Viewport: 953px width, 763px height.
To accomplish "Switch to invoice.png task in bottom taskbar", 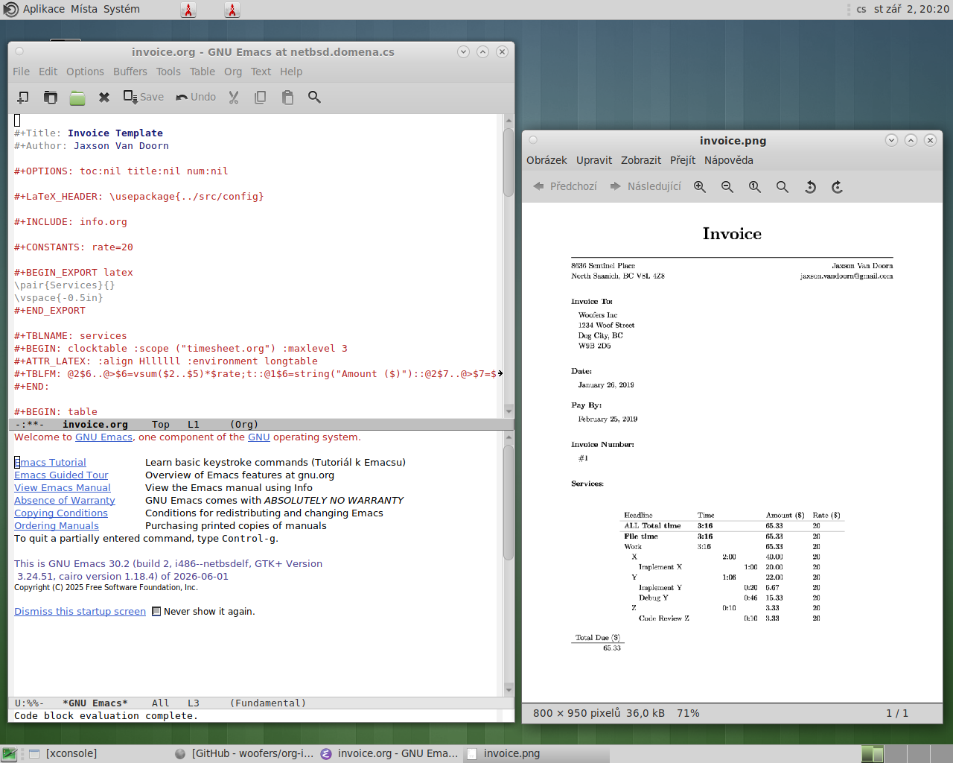I will coord(538,754).
